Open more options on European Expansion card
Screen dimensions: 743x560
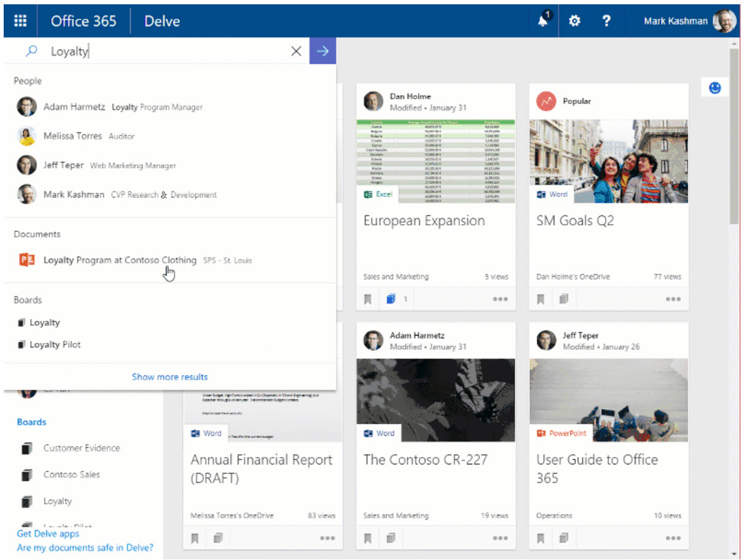click(500, 299)
